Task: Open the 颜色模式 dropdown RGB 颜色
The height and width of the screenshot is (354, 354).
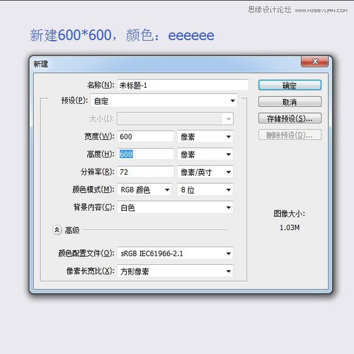Action: point(145,190)
